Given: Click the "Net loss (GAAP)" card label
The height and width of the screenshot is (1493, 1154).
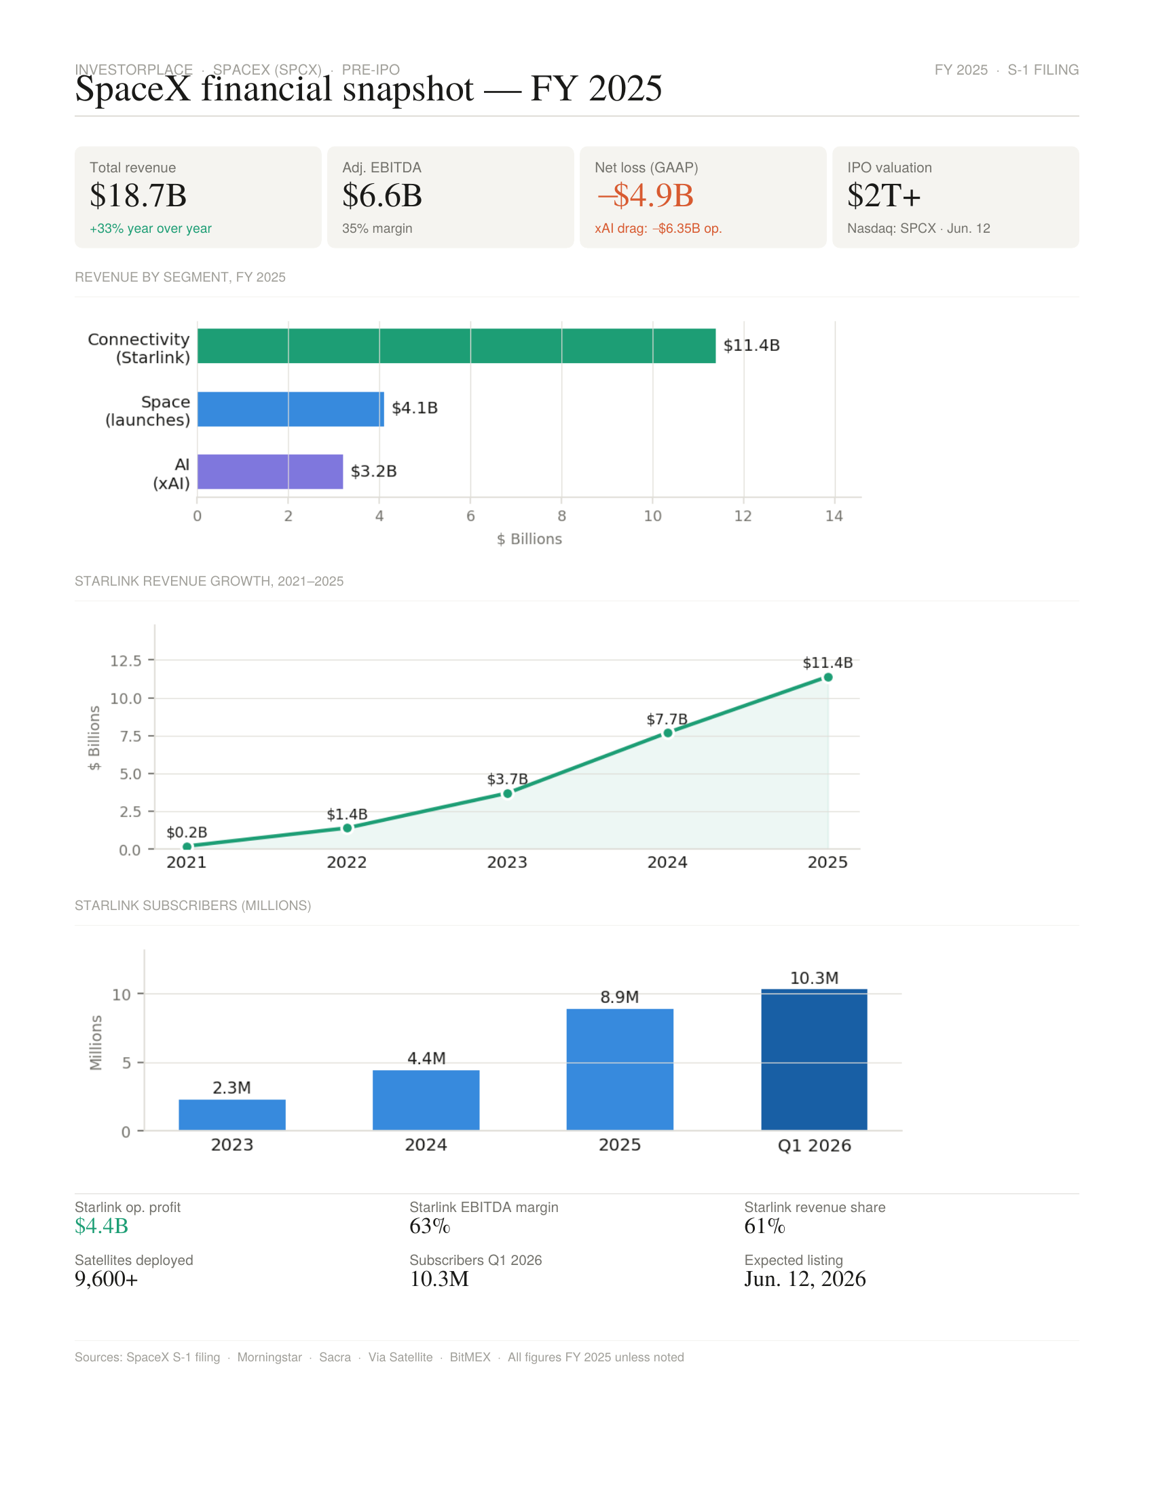Looking at the screenshot, I should point(646,168).
